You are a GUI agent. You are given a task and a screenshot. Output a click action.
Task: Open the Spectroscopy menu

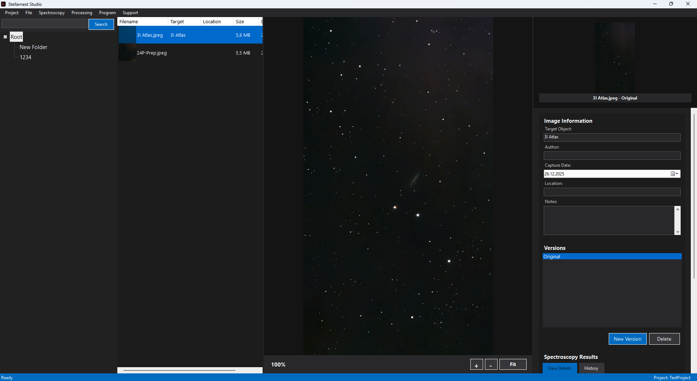click(52, 13)
